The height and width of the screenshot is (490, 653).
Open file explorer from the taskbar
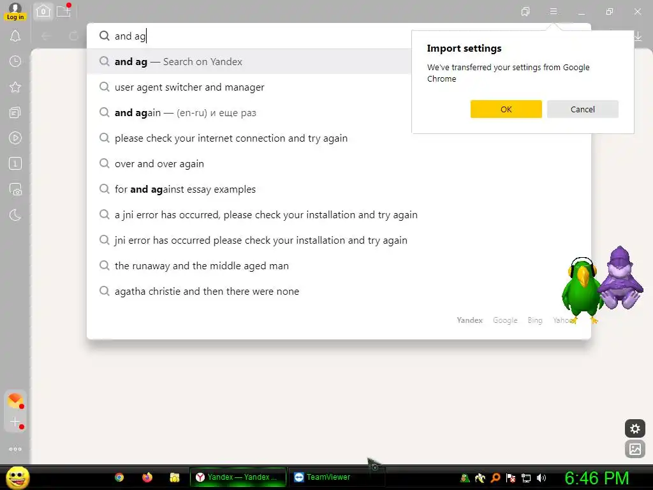pyautogui.click(x=175, y=477)
